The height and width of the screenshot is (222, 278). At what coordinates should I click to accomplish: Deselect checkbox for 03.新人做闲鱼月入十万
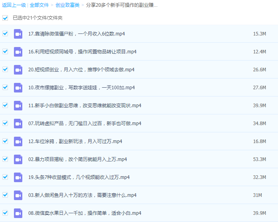click(5, 195)
